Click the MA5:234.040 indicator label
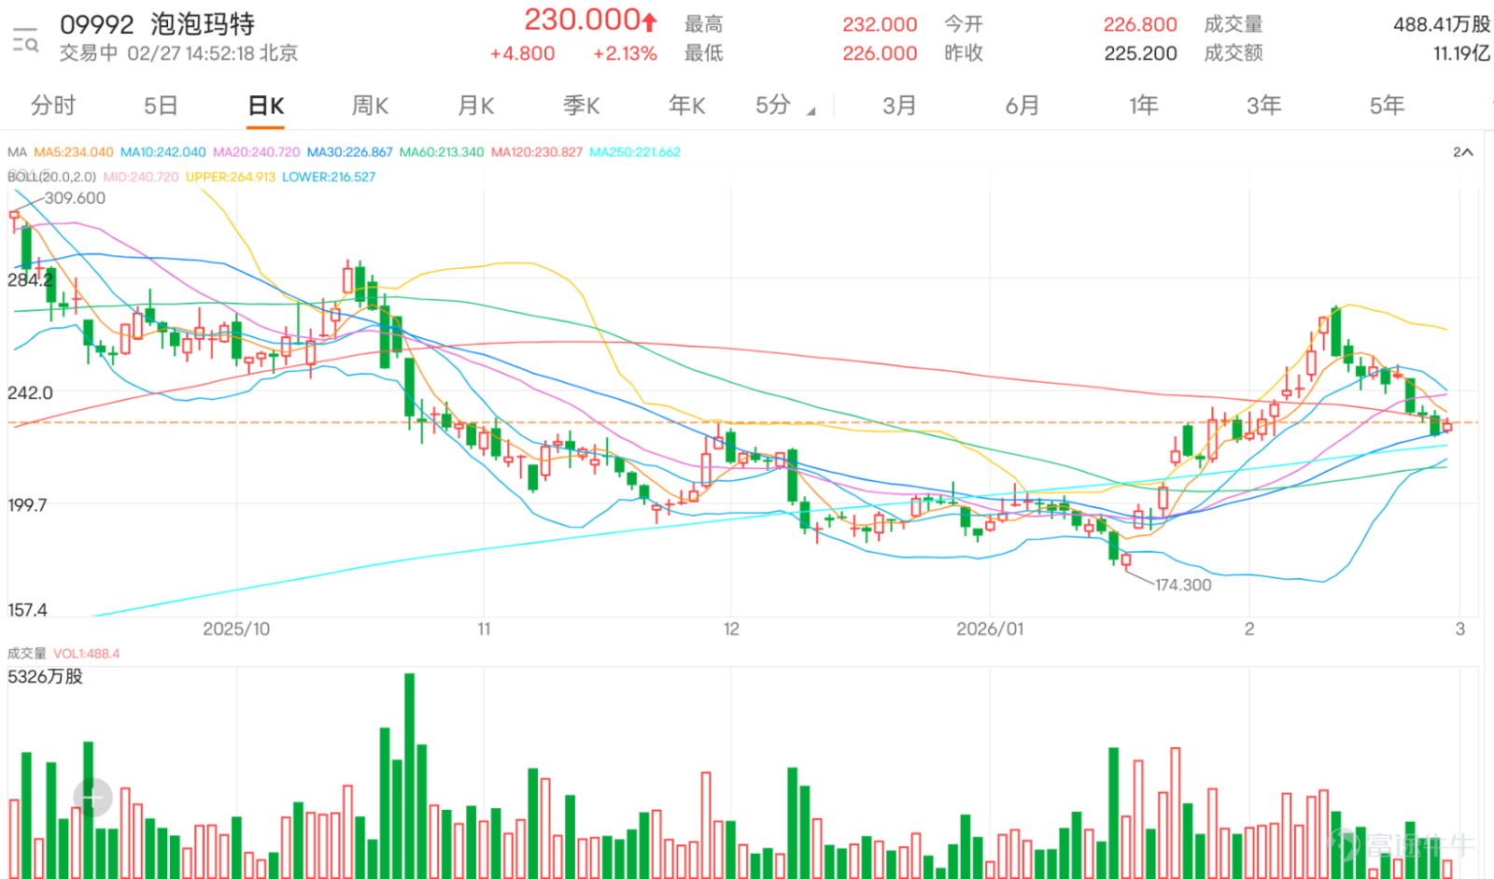 [74, 152]
